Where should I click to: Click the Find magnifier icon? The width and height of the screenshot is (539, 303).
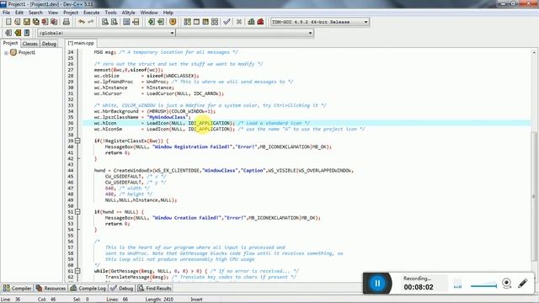pyautogui.click(x=105, y=22)
